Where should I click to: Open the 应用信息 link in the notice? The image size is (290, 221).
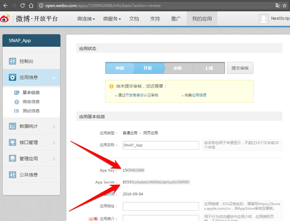[199, 95]
